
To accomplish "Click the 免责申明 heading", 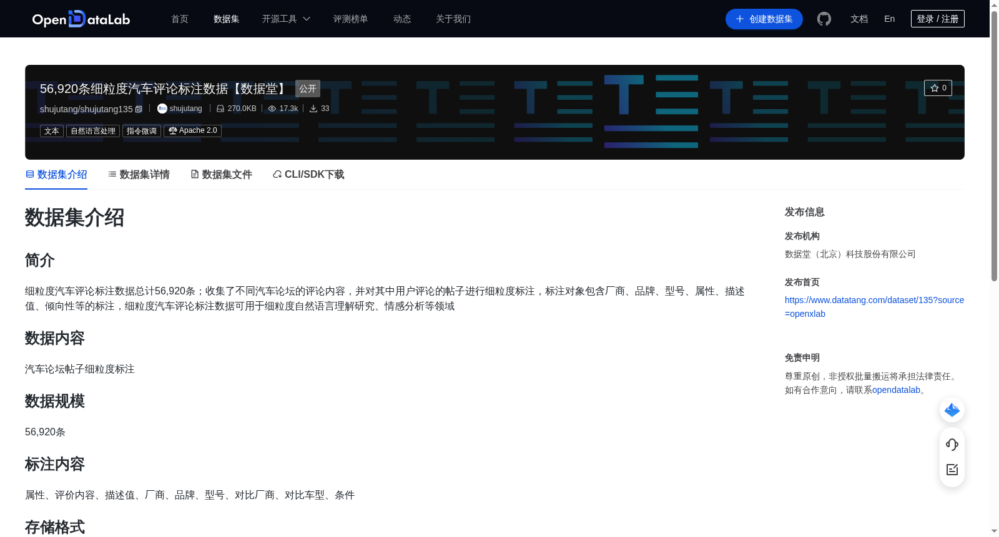I will (x=802, y=358).
